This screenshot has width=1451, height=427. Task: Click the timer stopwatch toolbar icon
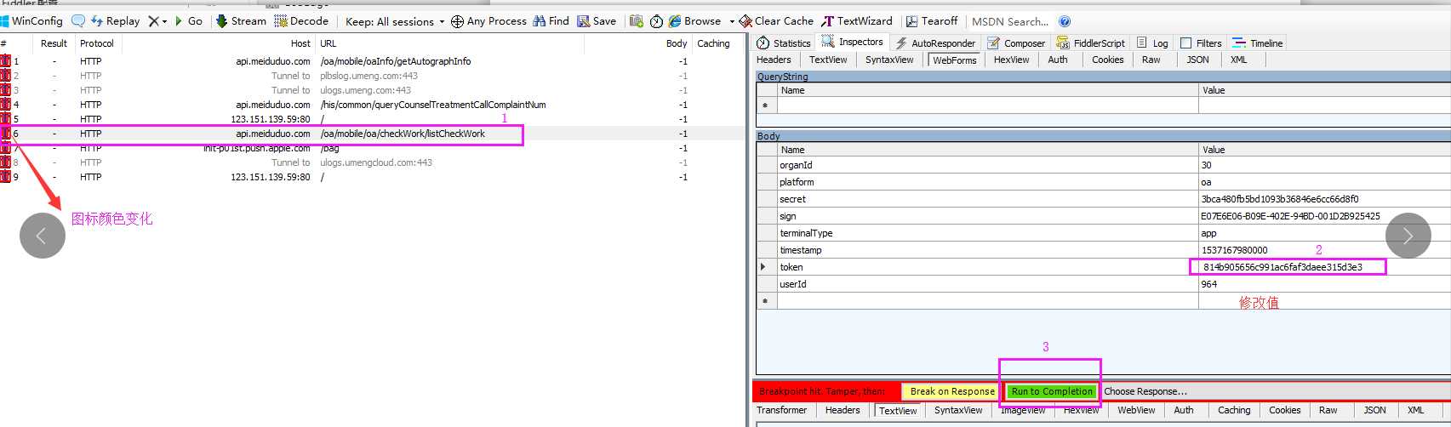tap(656, 20)
